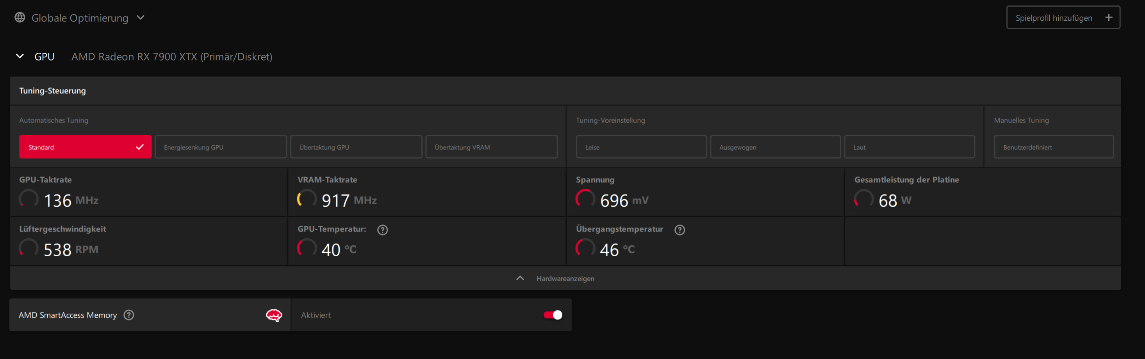
Task: Click the 538 RPM fan speed value
Action: (x=71, y=250)
